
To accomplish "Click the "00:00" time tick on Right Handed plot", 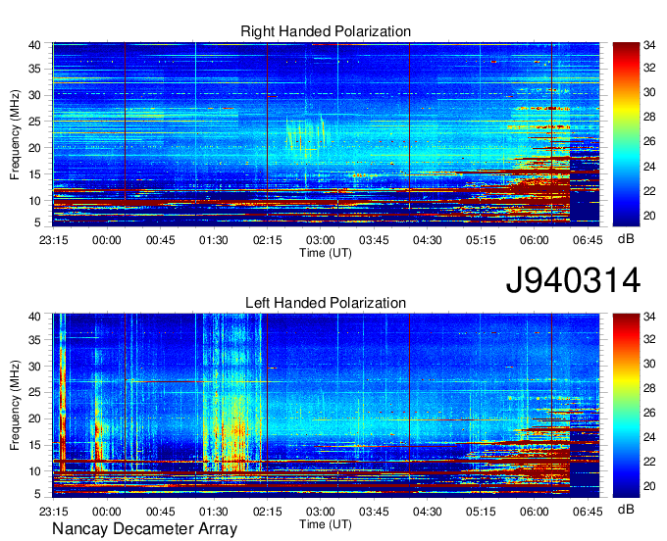I will pos(107,240).
